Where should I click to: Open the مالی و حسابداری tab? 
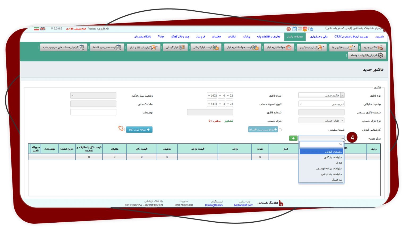[319, 37]
